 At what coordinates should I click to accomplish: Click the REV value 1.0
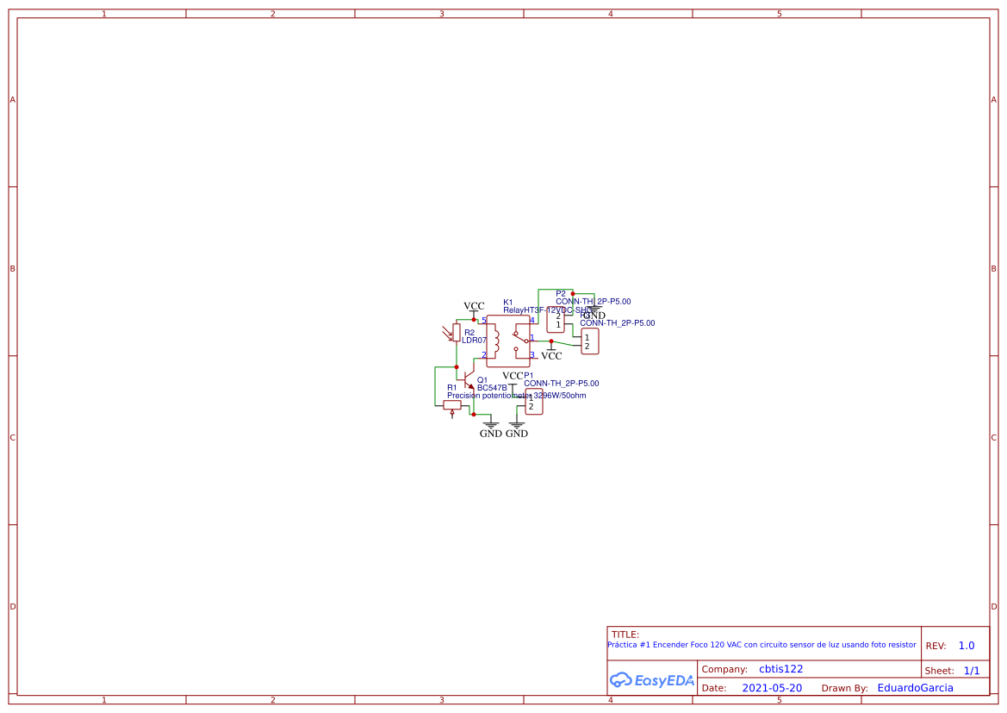coord(967,644)
